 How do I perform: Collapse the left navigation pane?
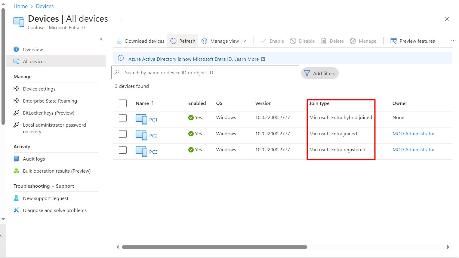[101, 39]
